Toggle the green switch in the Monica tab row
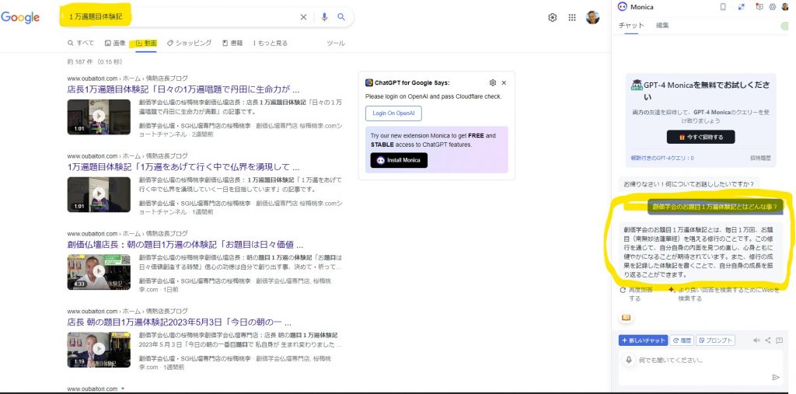Image resolution: width=796 pixels, height=394 pixels. 784,26
